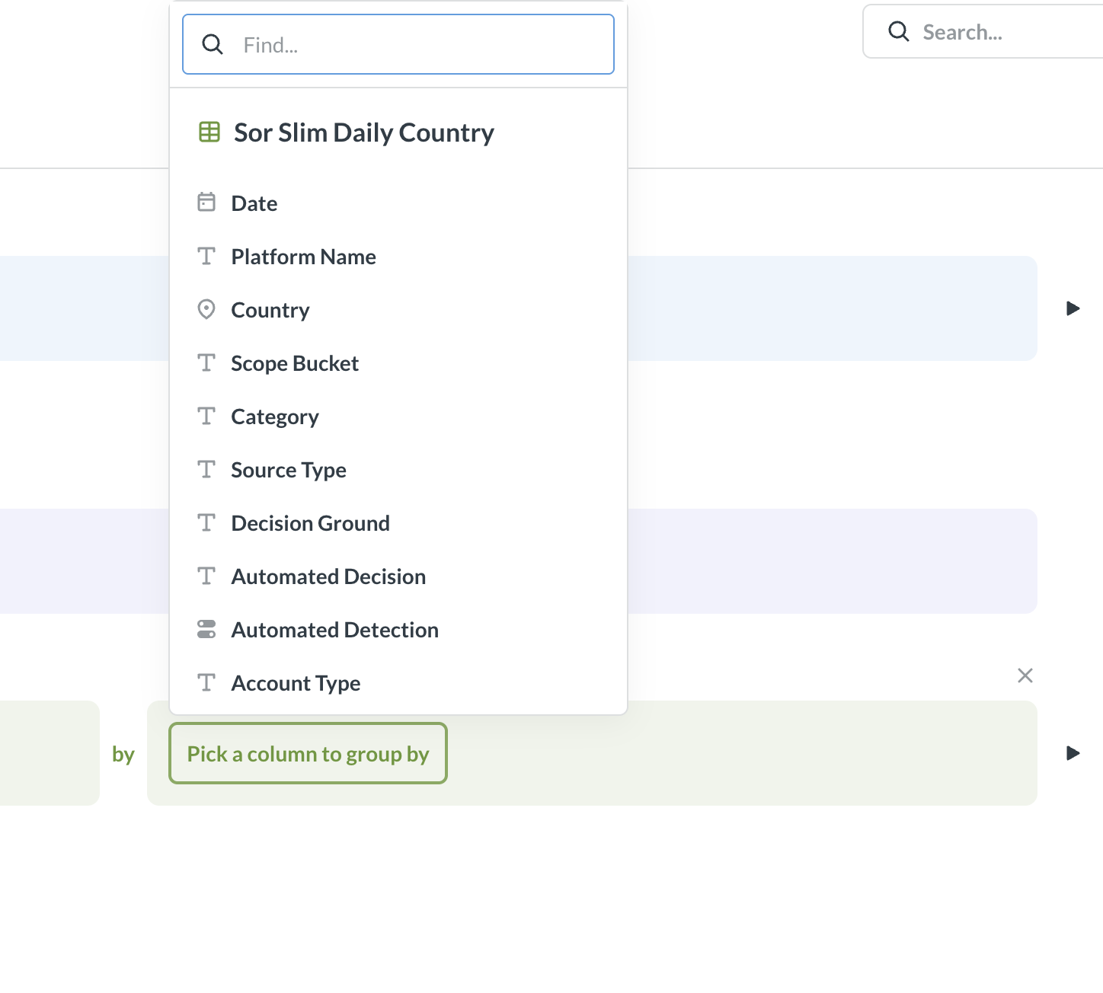Screen dimensions: 1103x993
Task: Click the text-type icon beside Scope Bucket
Action: click(x=206, y=362)
